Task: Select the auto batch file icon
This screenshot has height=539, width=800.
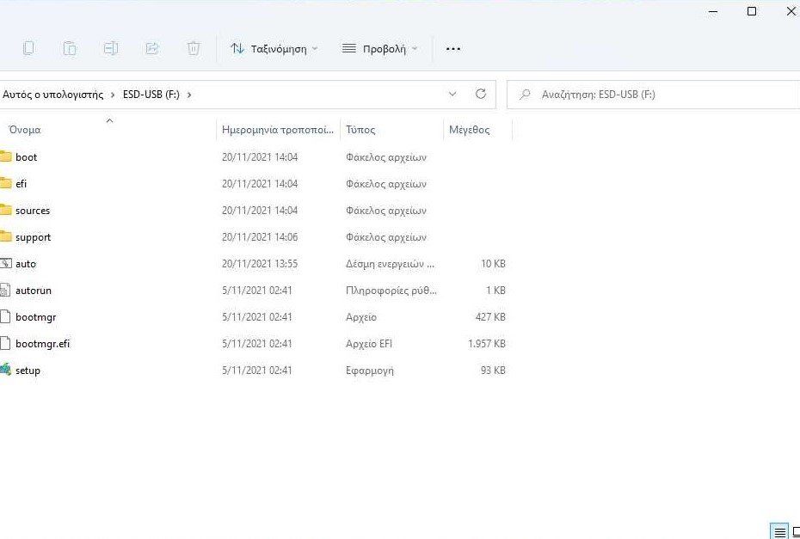Action: 6,264
